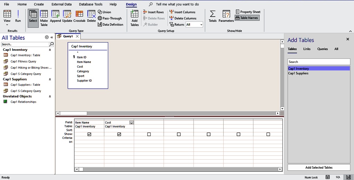The height and width of the screenshot is (180, 354).
Task: Click the design pane horizontal scrollbar thumb
Action: (73, 113)
